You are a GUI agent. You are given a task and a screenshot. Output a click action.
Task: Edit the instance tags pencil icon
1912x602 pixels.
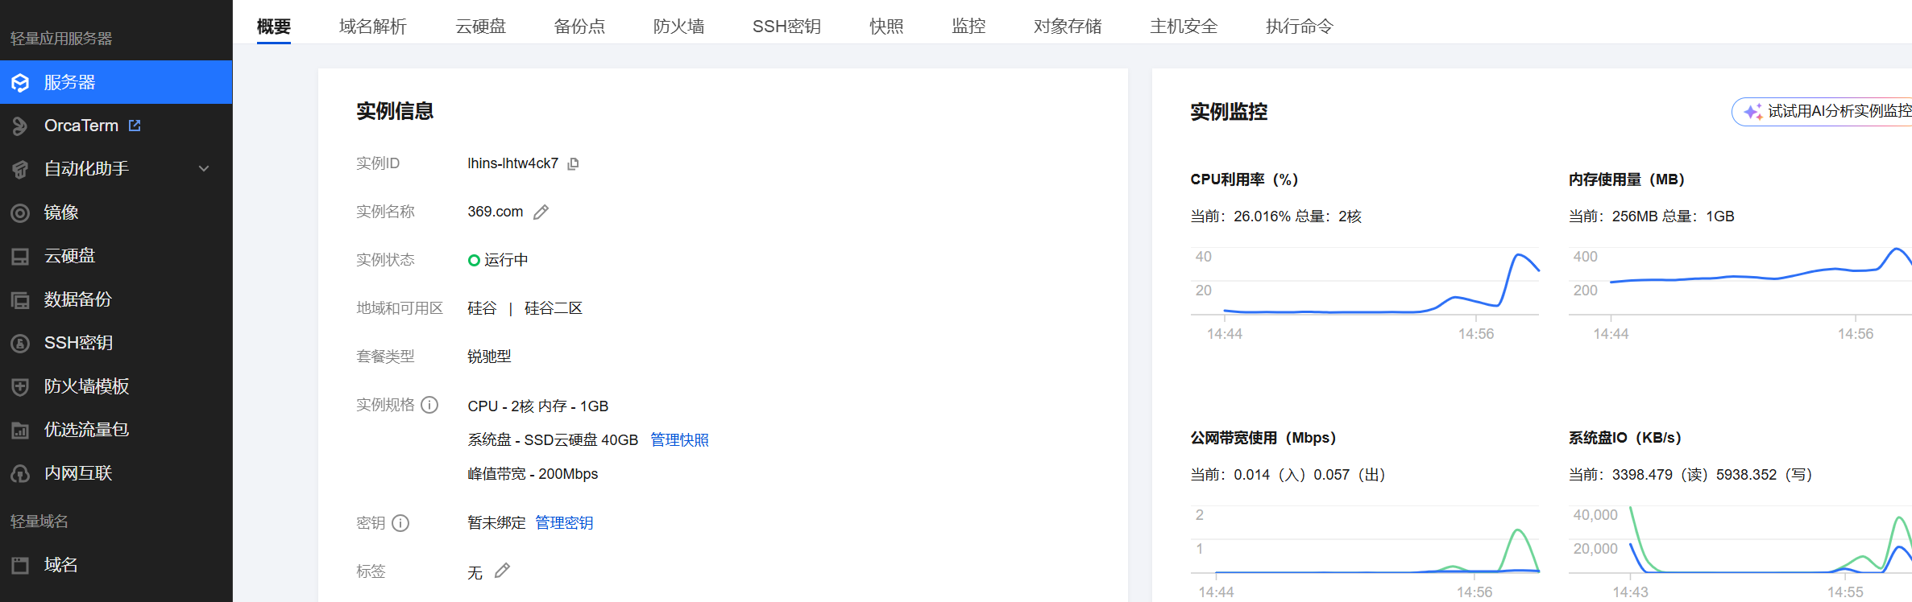click(x=502, y=571)
